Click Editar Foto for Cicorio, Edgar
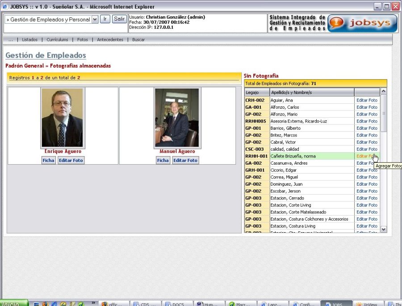 coord(367,170)
